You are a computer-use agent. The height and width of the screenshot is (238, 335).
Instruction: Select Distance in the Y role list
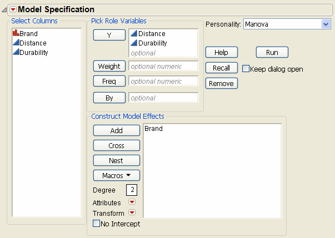point(152,34)
